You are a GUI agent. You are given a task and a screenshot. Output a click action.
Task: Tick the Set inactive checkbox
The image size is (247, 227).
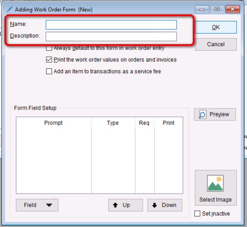point(197,213)
